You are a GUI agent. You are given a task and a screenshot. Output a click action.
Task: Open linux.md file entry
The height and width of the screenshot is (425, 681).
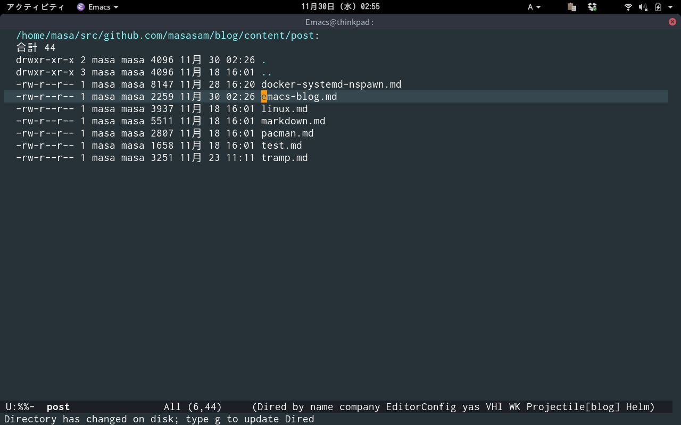[x=284, y=109]
